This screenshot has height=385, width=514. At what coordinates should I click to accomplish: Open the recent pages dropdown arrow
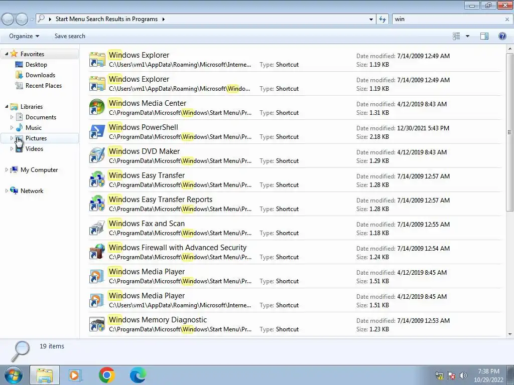[32, 20]
